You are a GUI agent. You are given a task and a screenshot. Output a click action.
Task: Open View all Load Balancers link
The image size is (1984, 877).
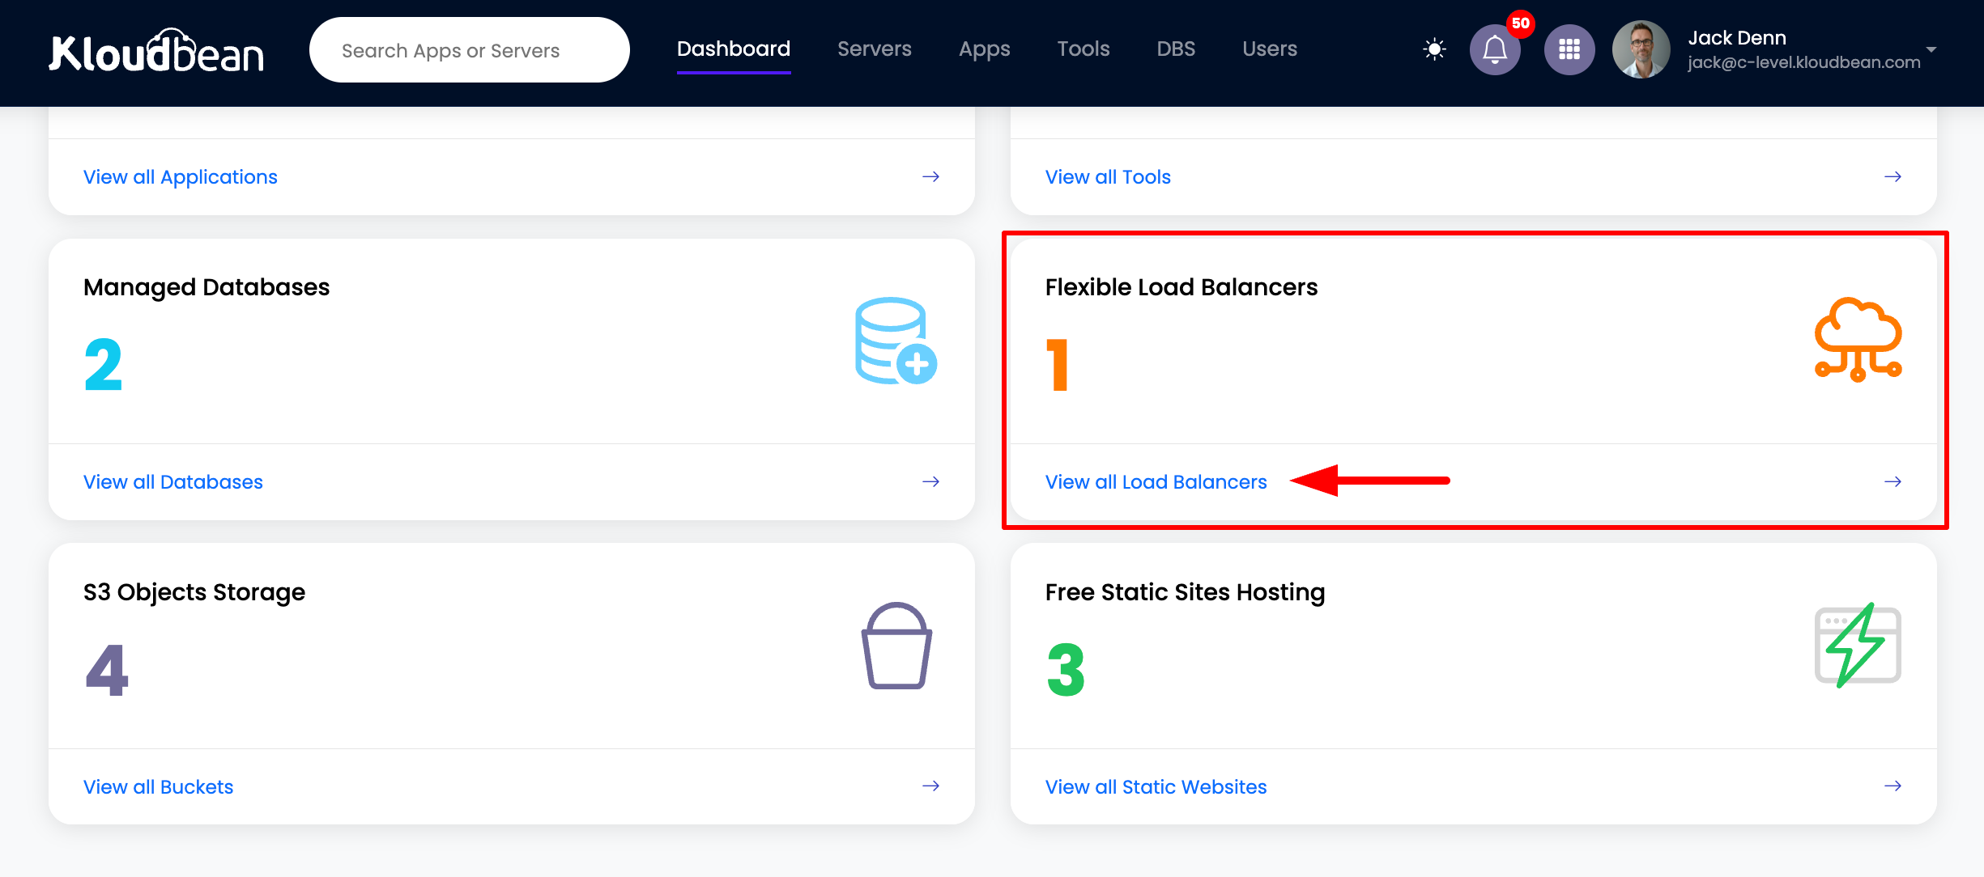(1156, 481)
